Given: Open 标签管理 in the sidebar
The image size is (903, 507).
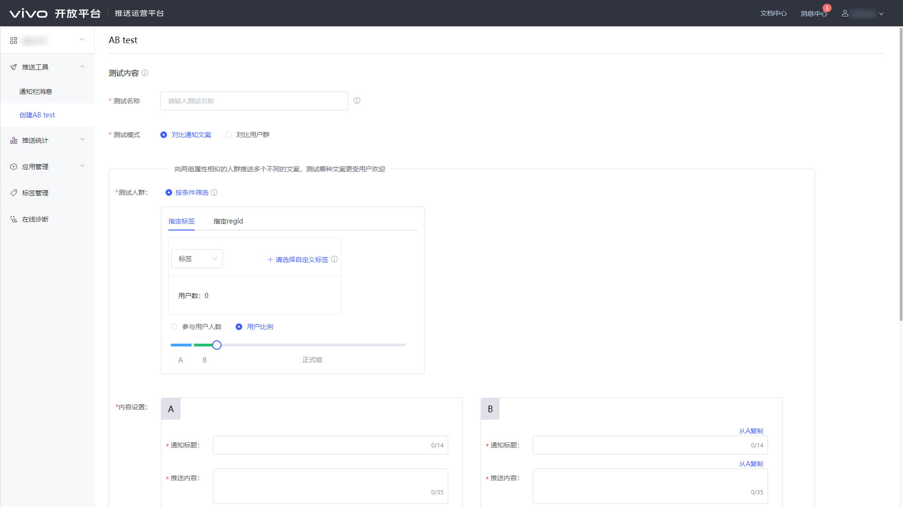Looking at the screenshot, I should [35, 193].
